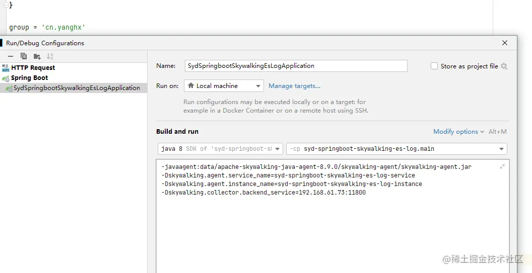
Task: Click the sort configurations alphabetically icon
Action: click(50, 56)
